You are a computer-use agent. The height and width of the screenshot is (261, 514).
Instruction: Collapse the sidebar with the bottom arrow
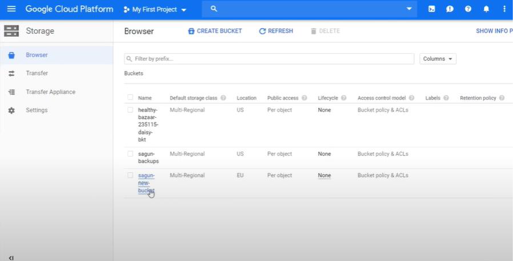(x=11, y=258)
